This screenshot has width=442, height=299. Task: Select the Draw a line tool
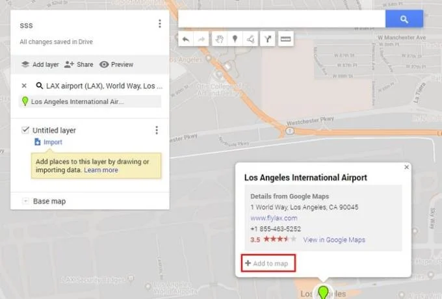[250, 39]
